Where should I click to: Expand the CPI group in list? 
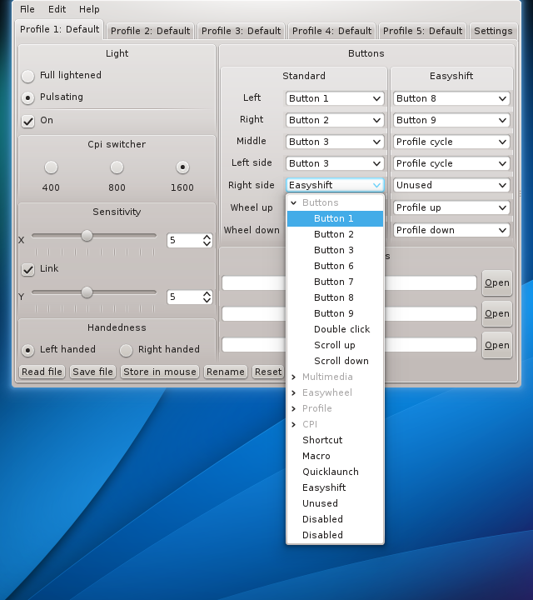coord(294,425)
